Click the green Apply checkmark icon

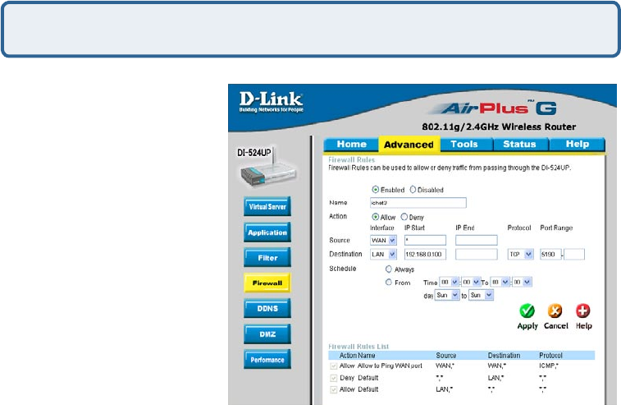tap(527, 311)
